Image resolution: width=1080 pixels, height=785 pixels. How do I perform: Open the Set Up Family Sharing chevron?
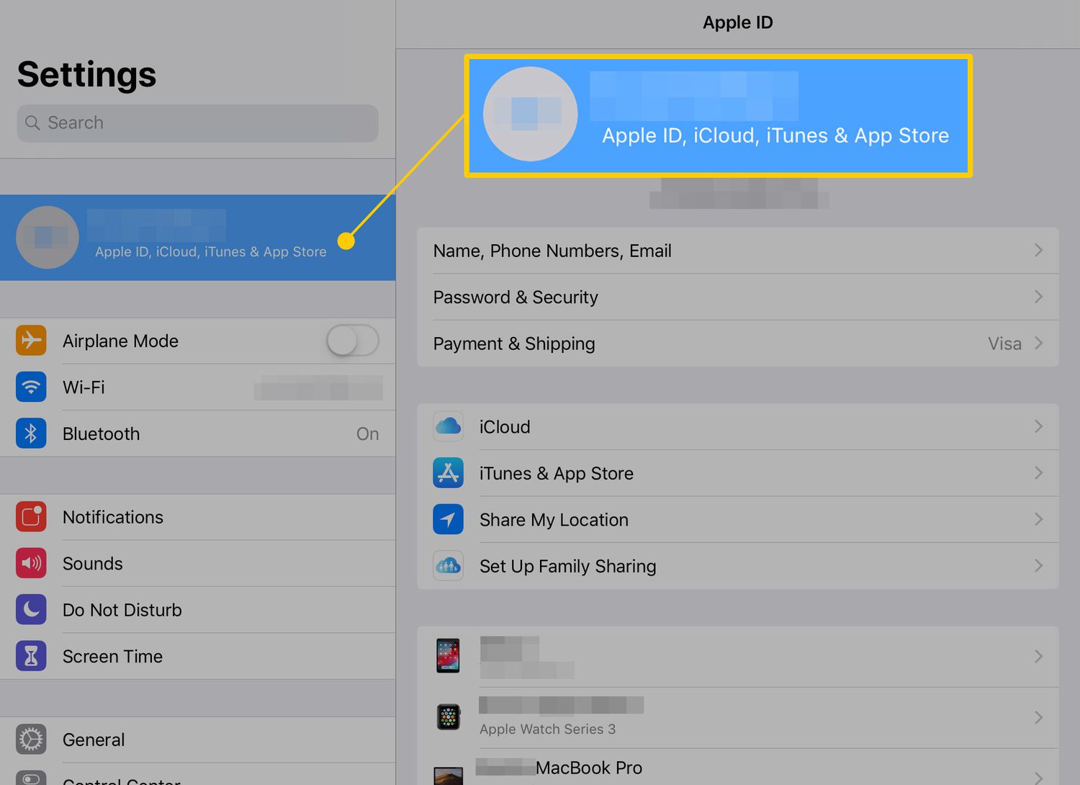click(1038, 566)
